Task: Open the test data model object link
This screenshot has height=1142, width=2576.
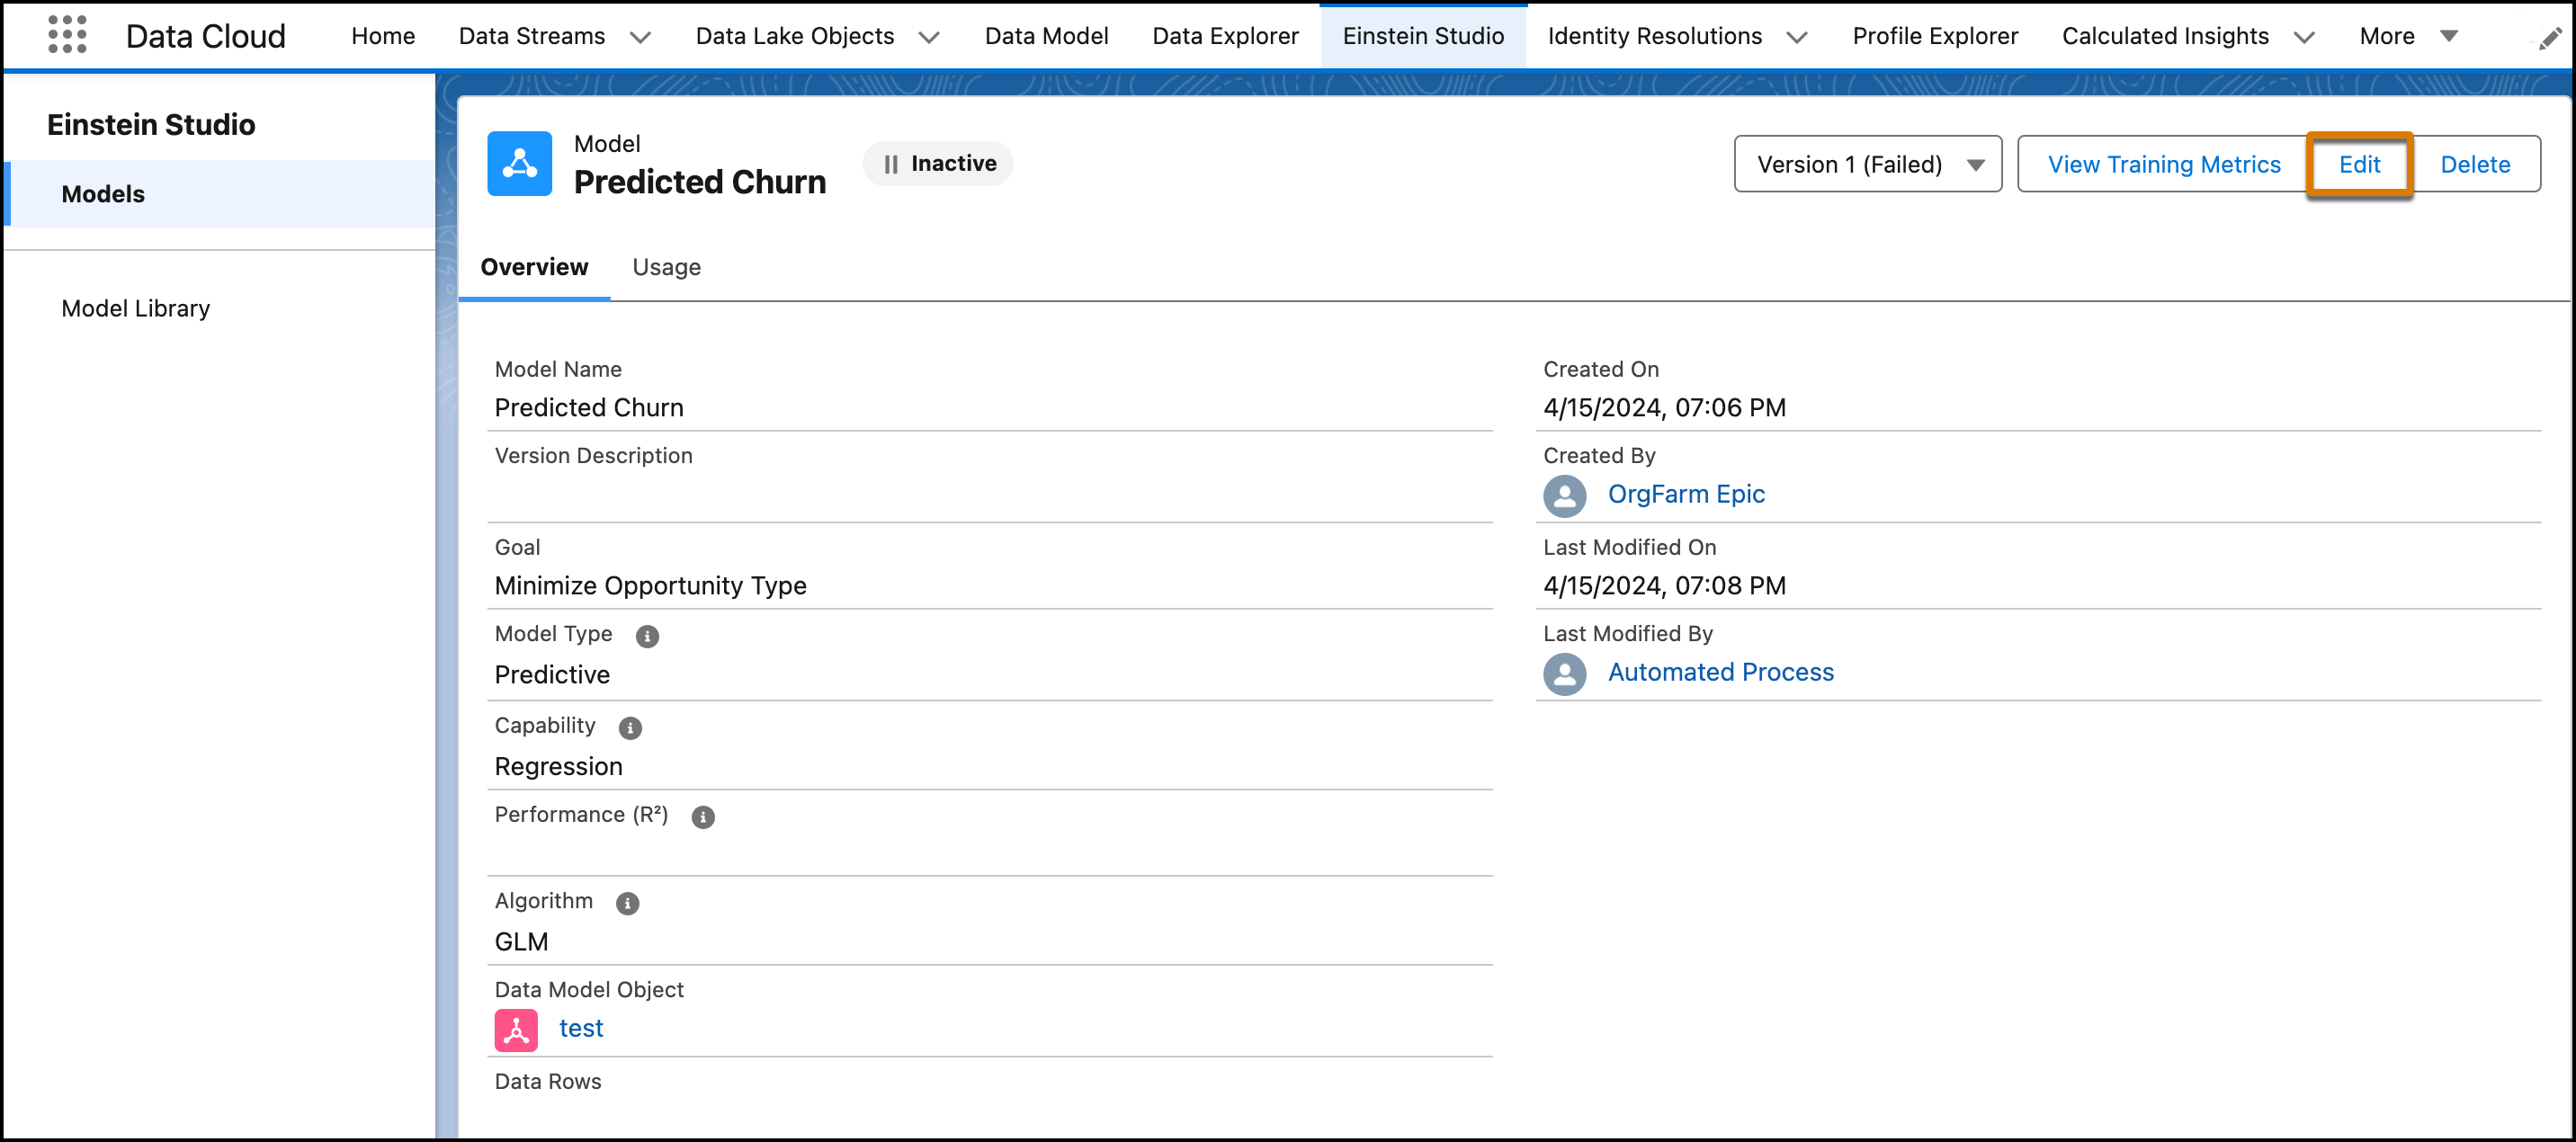Action: [x=581, y=1028]
